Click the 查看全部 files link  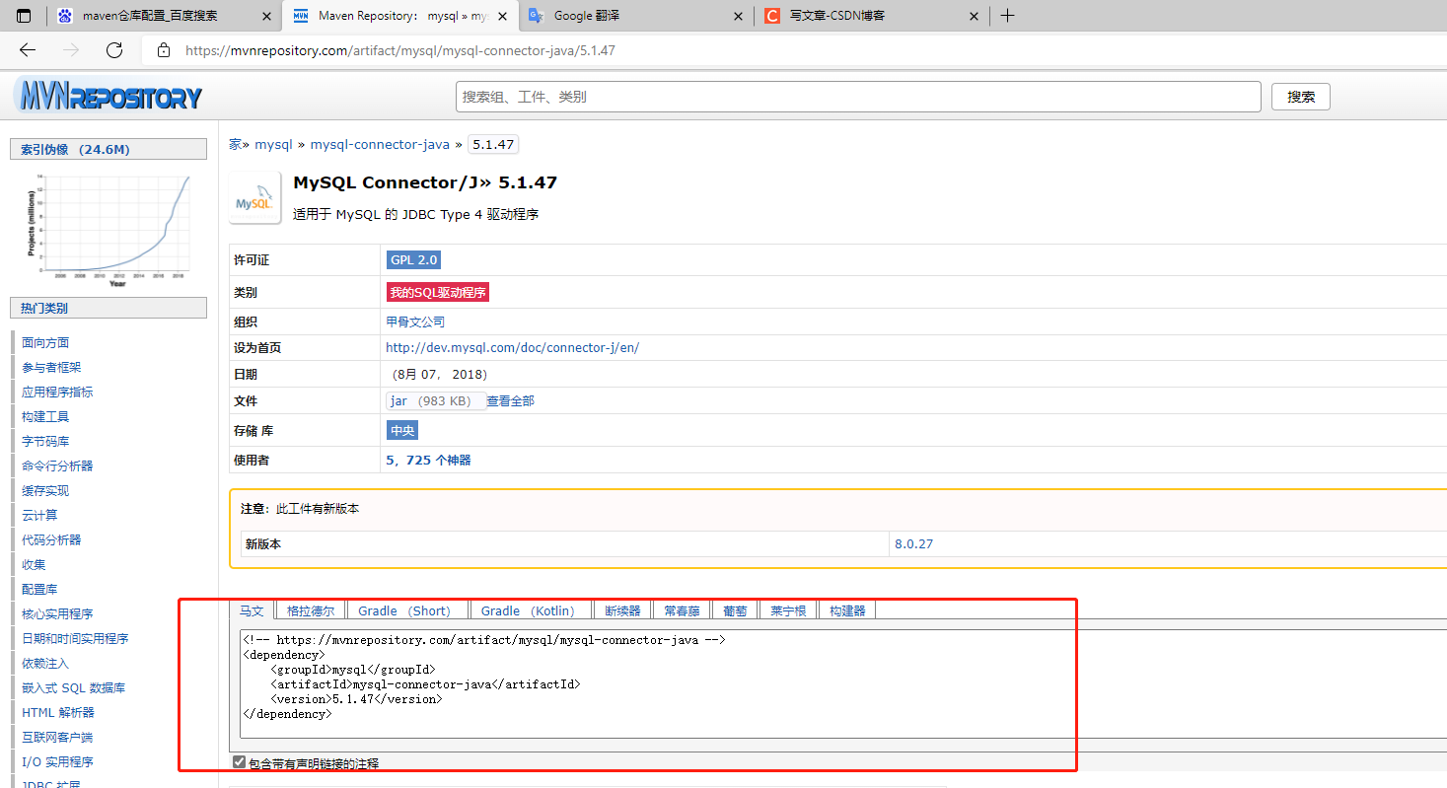coord(511,401)
